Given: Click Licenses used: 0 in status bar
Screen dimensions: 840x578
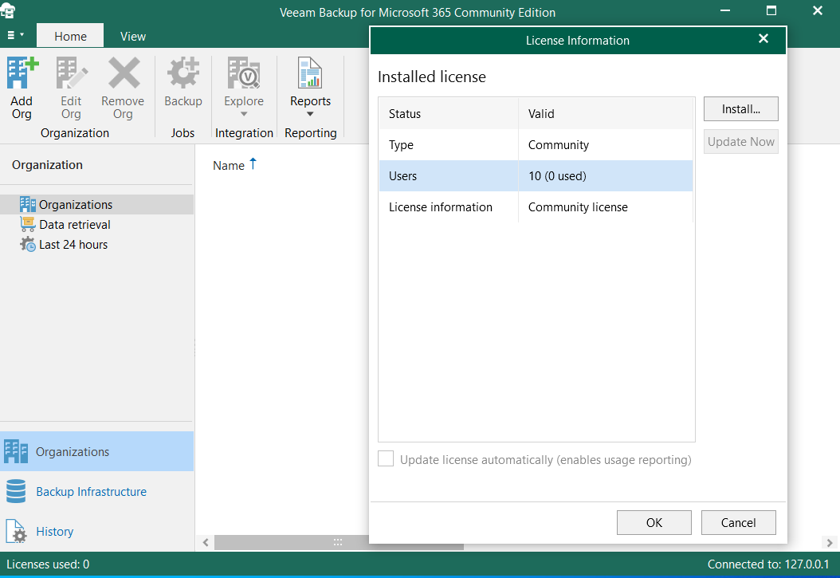Looking at the screenshot, I should (48, 564).
